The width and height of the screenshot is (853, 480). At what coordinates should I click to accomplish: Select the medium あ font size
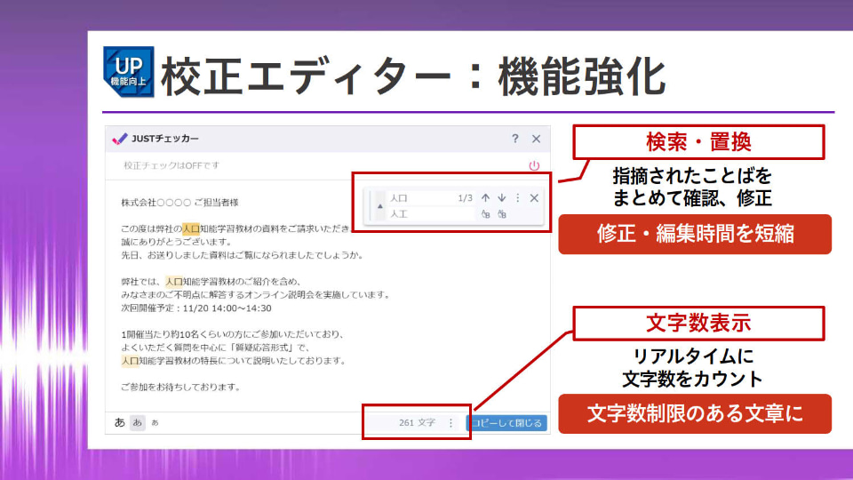[x=138, y=422]
